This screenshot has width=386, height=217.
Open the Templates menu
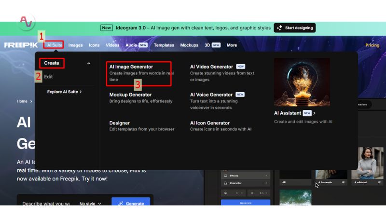(164, 45)
